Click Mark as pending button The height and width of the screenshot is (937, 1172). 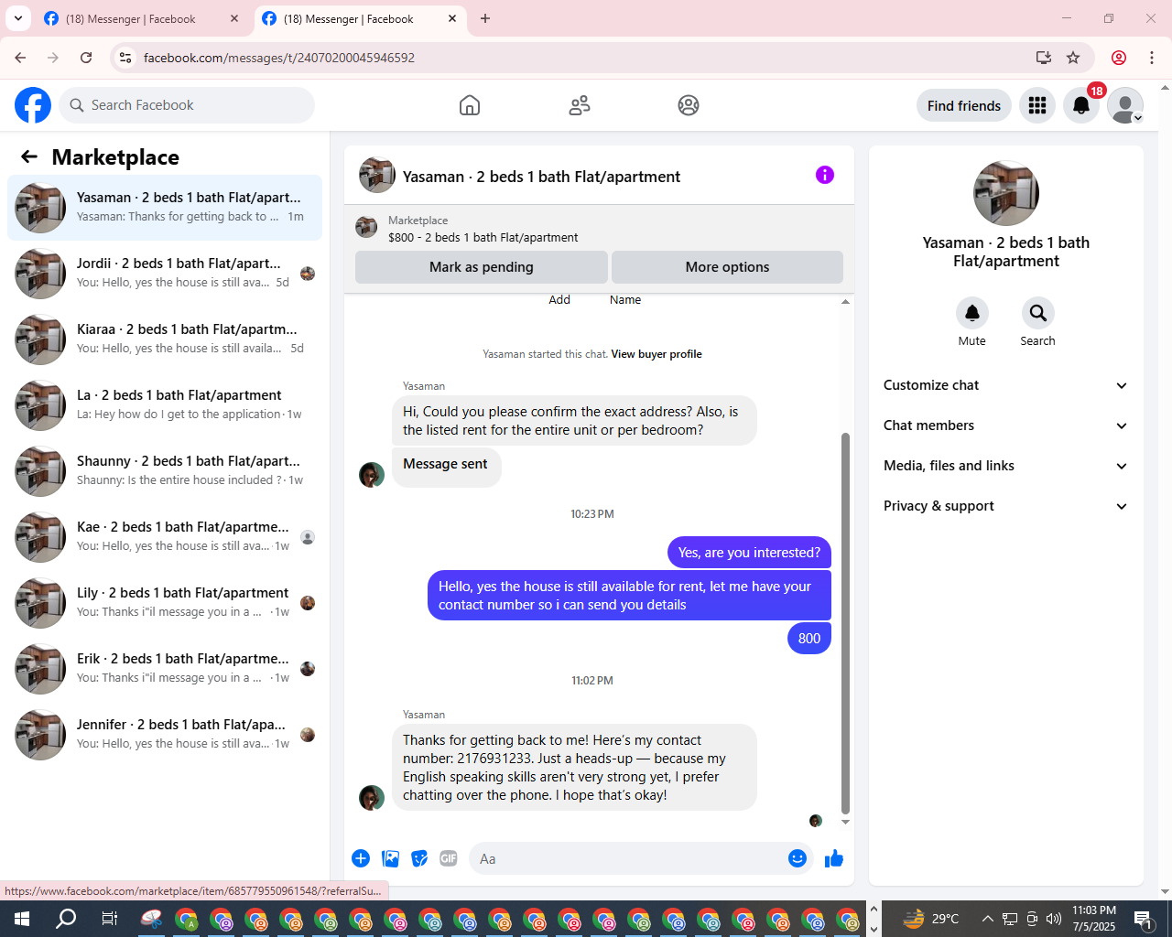click(x=482, y=267)
